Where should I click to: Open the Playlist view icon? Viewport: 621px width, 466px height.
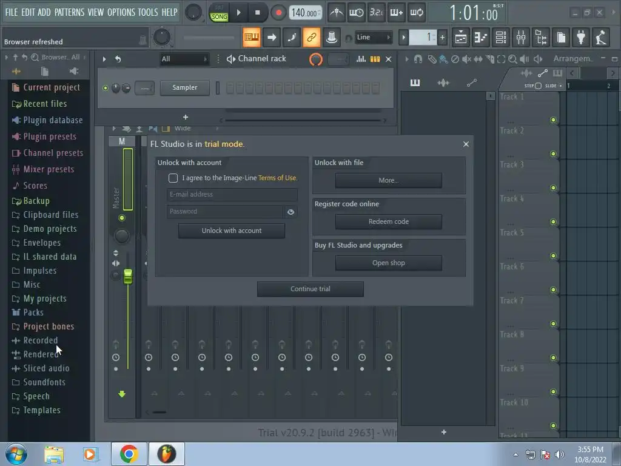[x=461, y=37]
